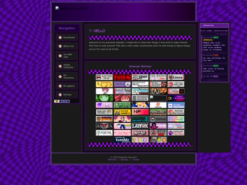
Task: Open the Bluesky footer link
Action: point(124,160)
